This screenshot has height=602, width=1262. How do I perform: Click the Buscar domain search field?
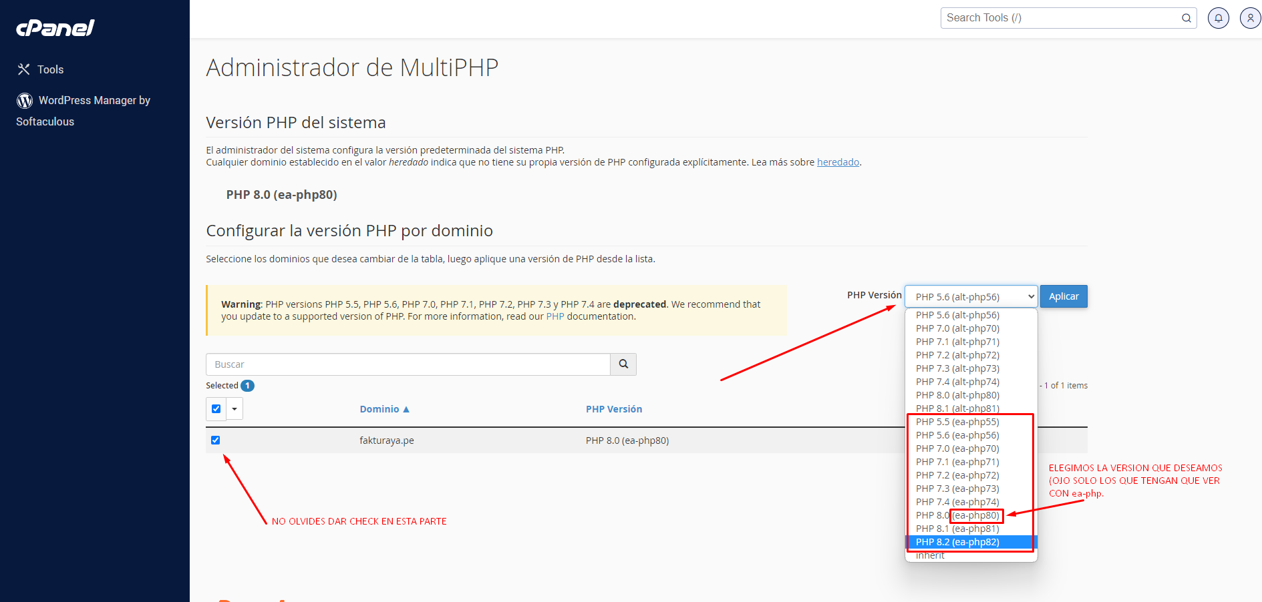[x=408, y=364]
